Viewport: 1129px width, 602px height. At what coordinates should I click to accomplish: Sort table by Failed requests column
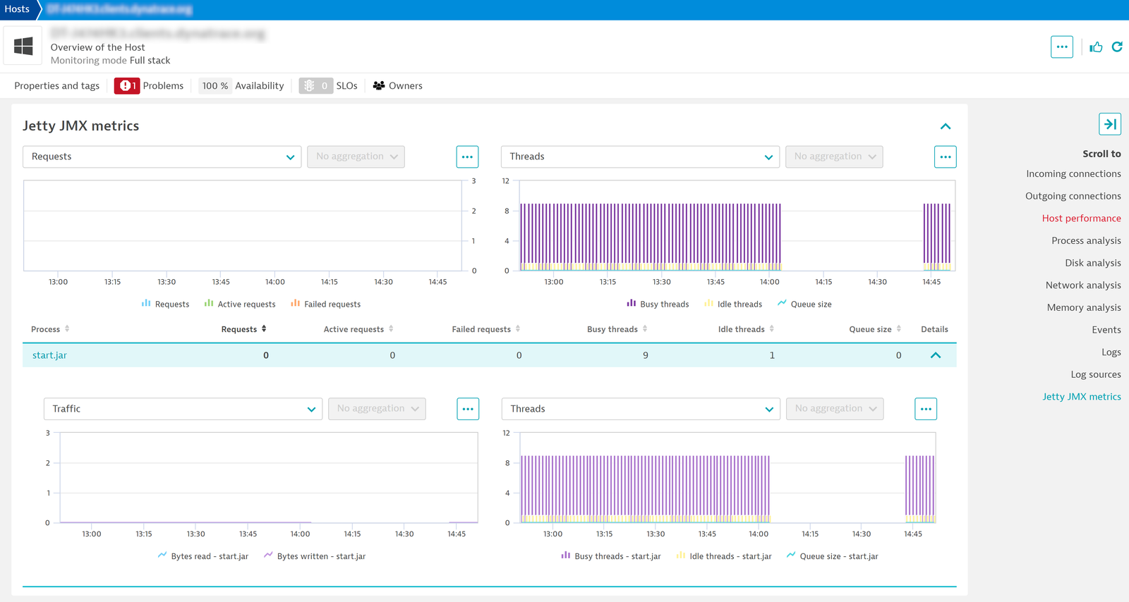[486, 329]
